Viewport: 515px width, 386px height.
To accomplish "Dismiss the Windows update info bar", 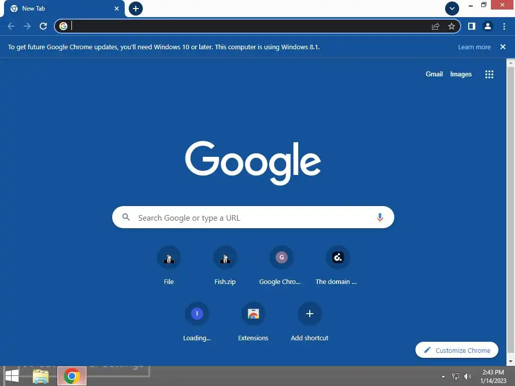I will click(x=503, y=47).
